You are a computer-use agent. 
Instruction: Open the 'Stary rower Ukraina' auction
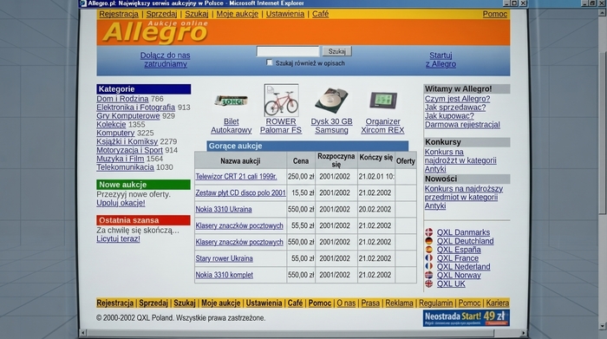224,258
